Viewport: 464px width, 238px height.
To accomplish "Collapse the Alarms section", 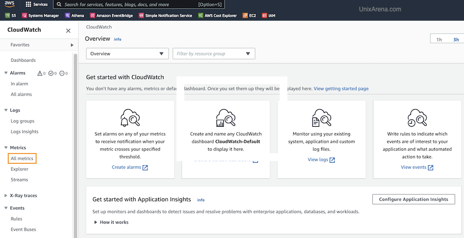I will click(6, 73).
